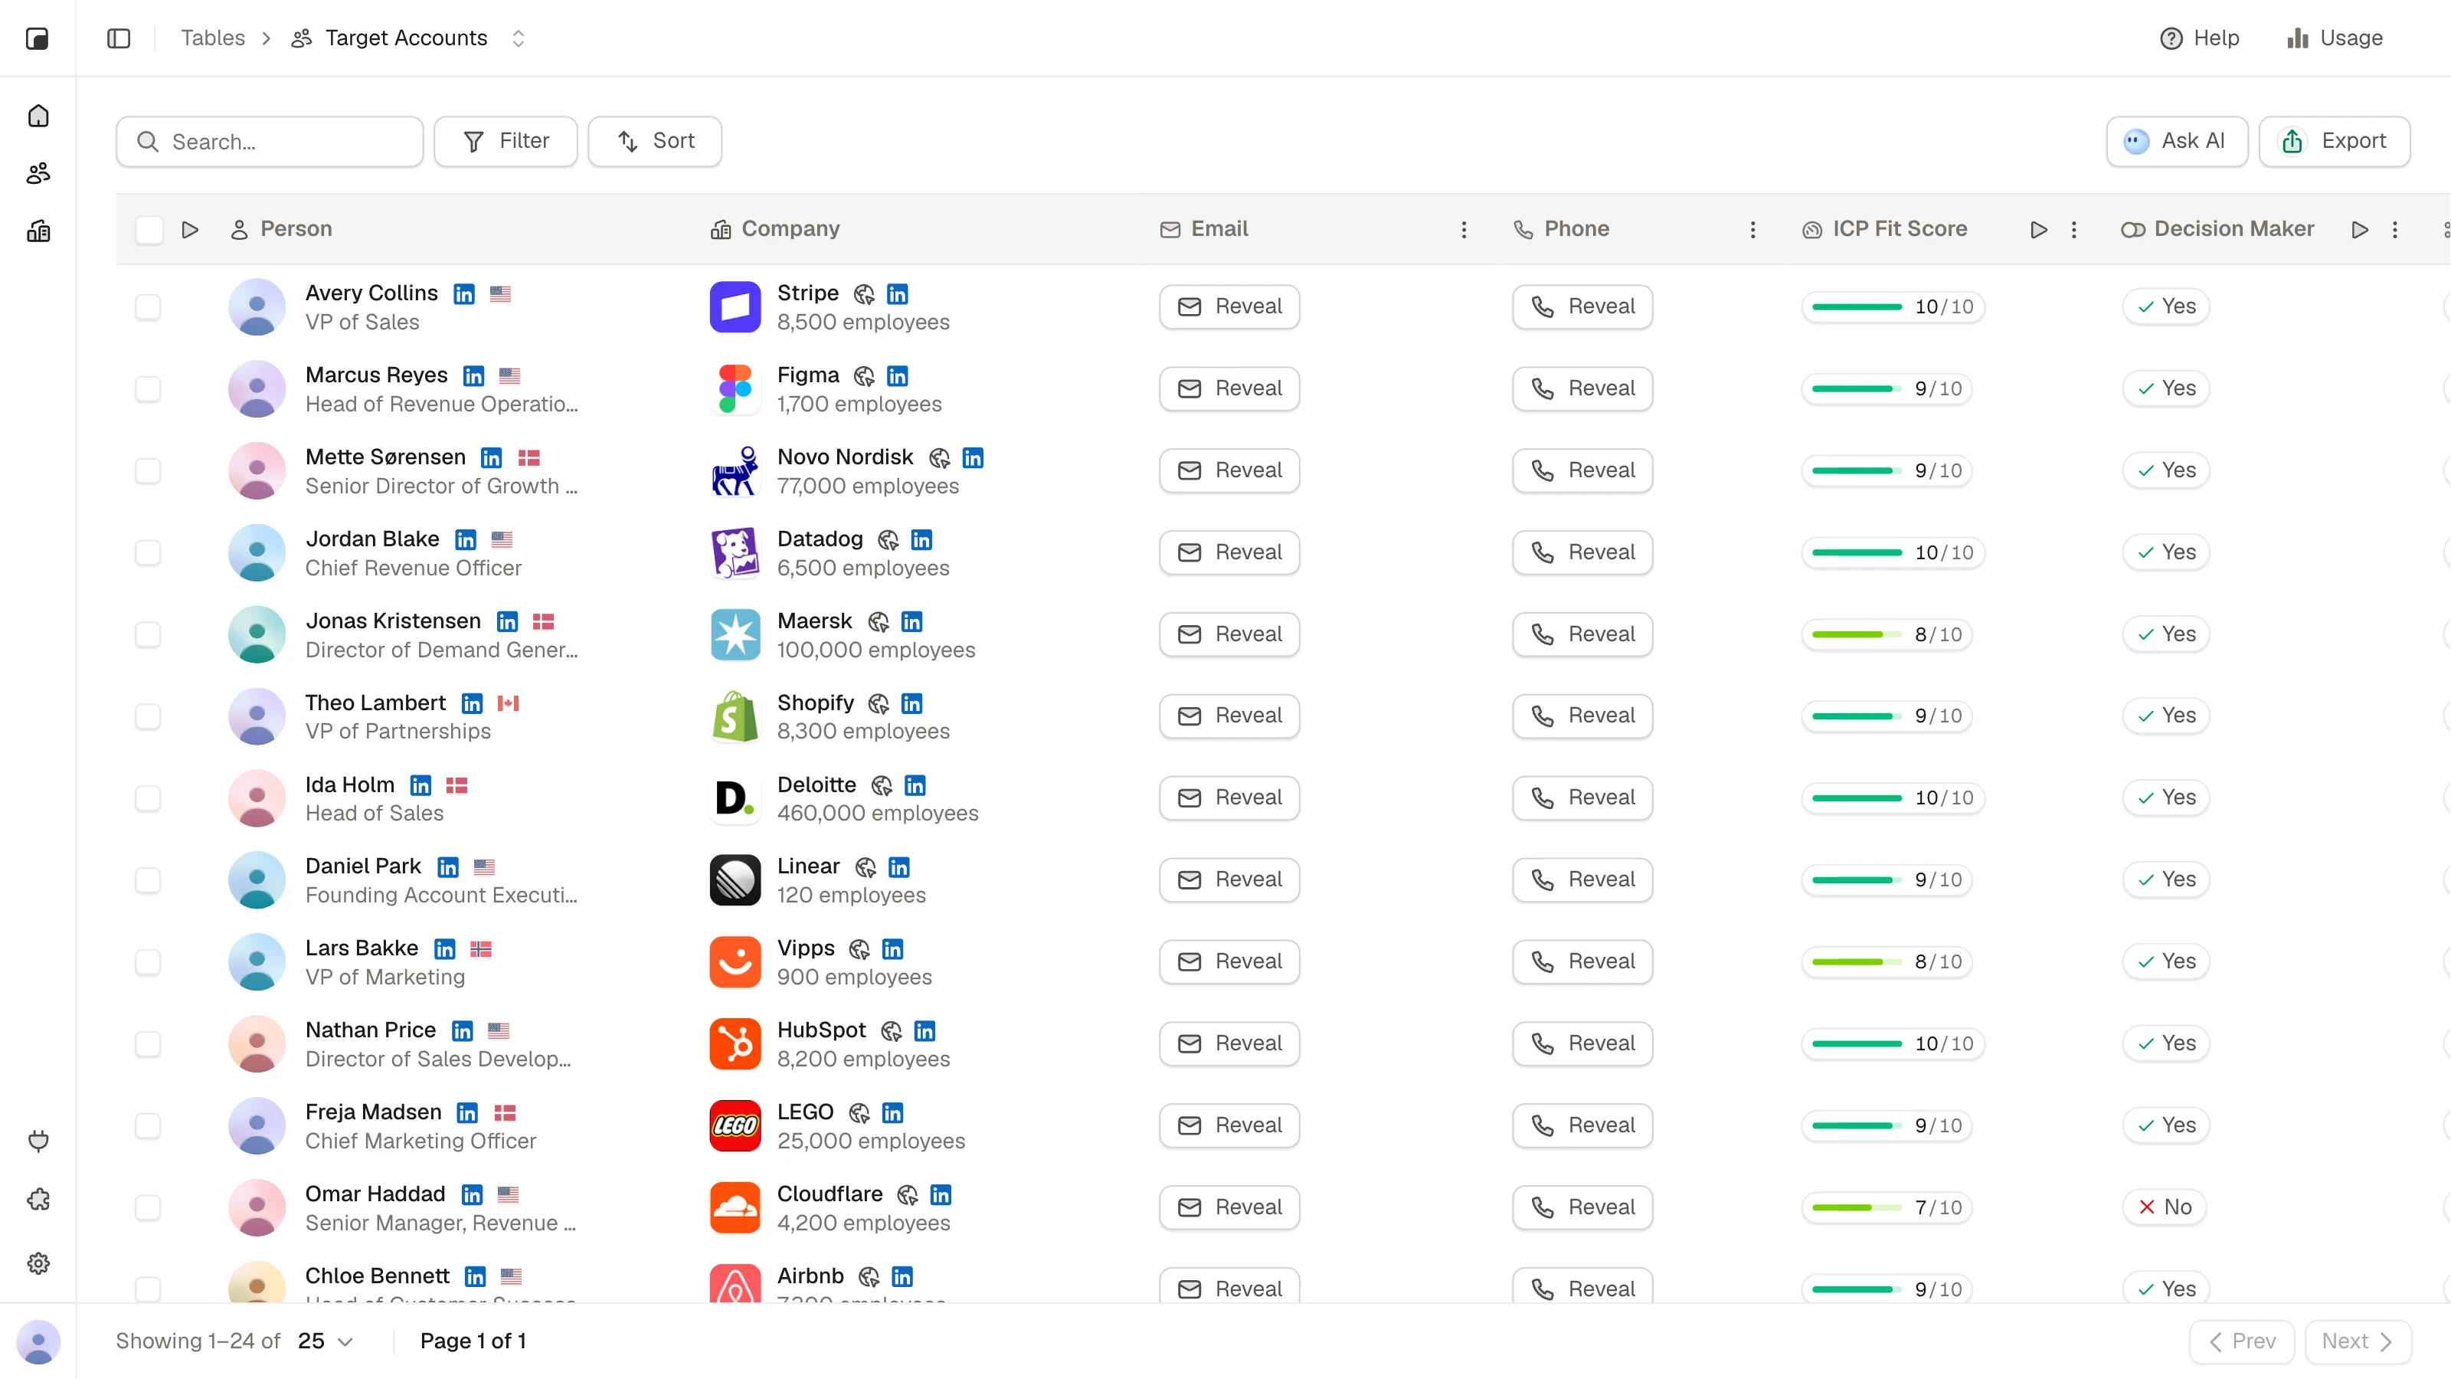Screen dimensions: 2451x1379
Task: Check the Ida Holm row checkbox
Action: coord(148,798)
